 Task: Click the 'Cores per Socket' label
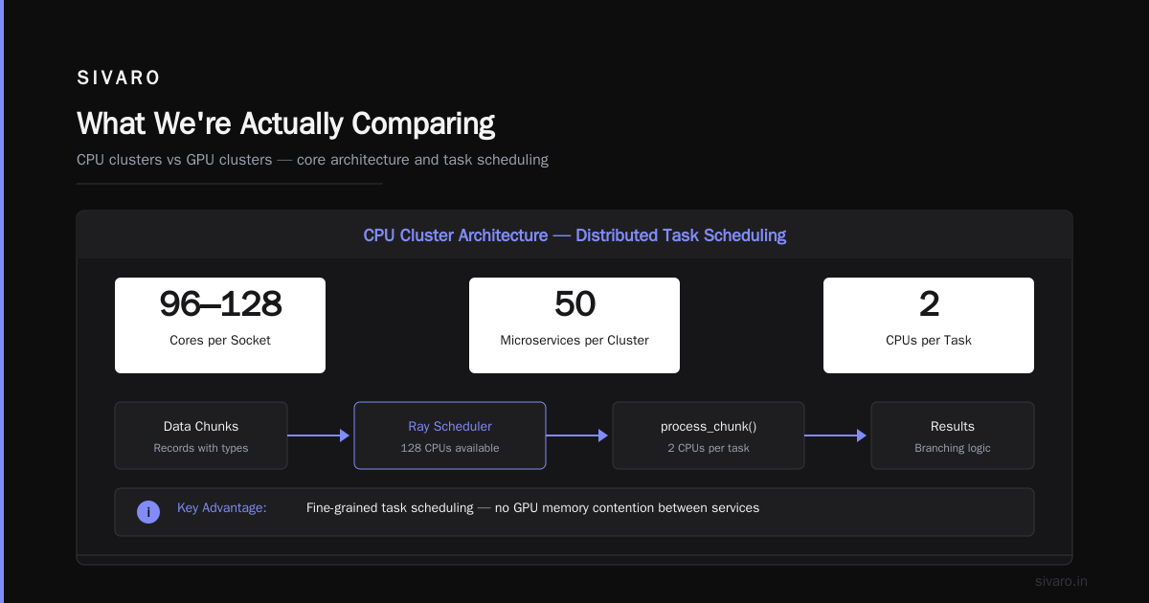(220, 340)
